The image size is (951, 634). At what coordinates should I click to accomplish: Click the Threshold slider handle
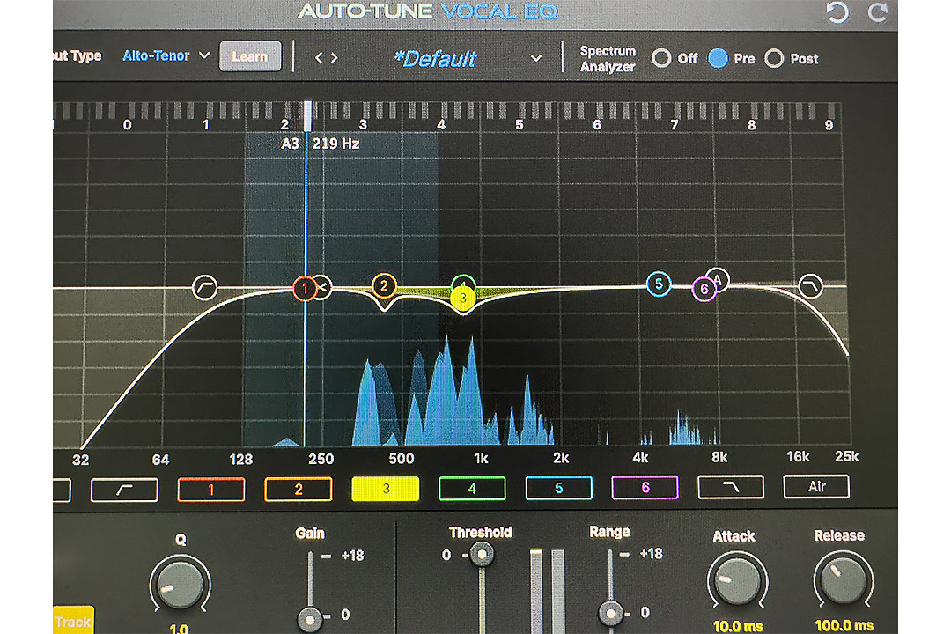[483, 554]
